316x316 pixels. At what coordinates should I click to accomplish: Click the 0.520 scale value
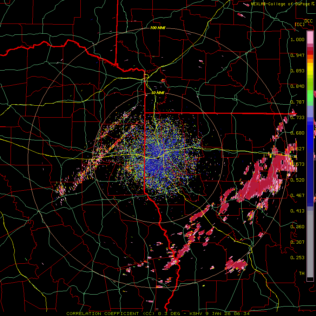coord(297,180)
